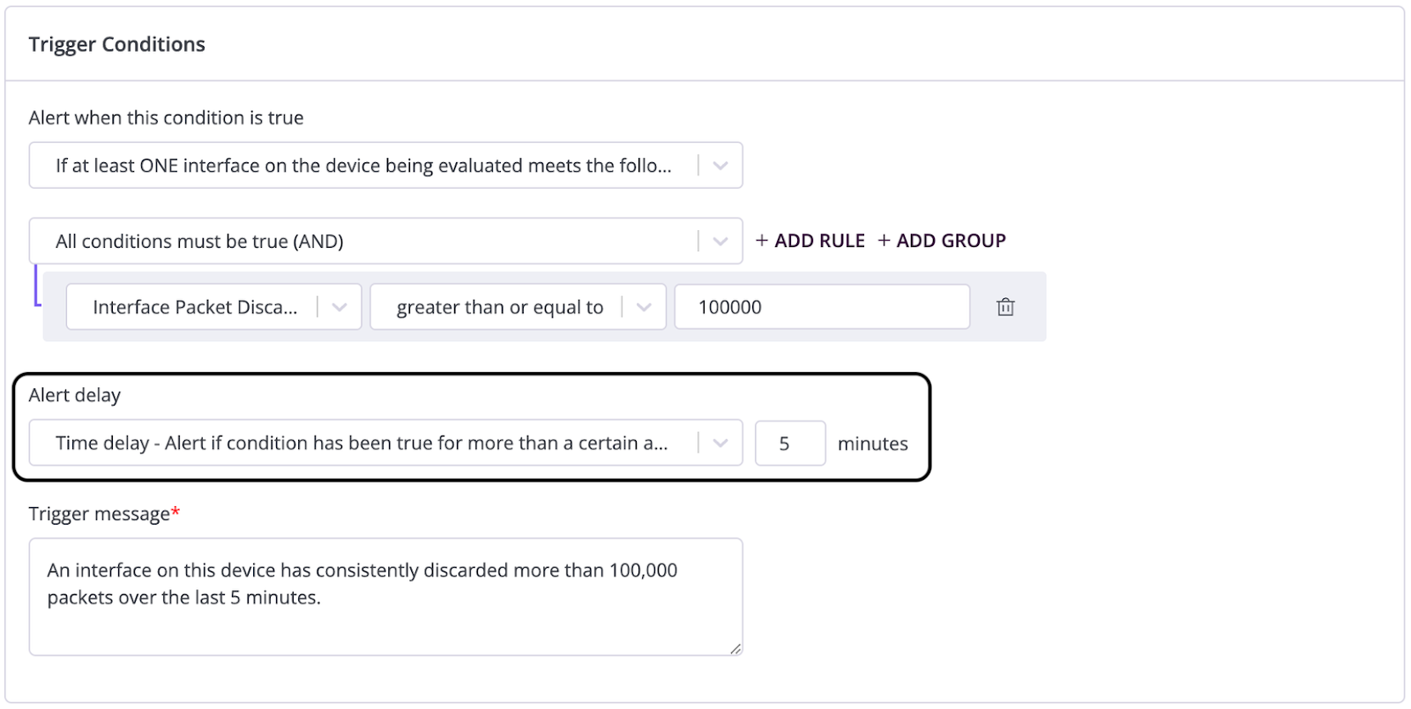Click chevron arrow of the ONE interface dropdown
The width and height of the screenshot is (1411, 709).
click(x=720, y=166)
